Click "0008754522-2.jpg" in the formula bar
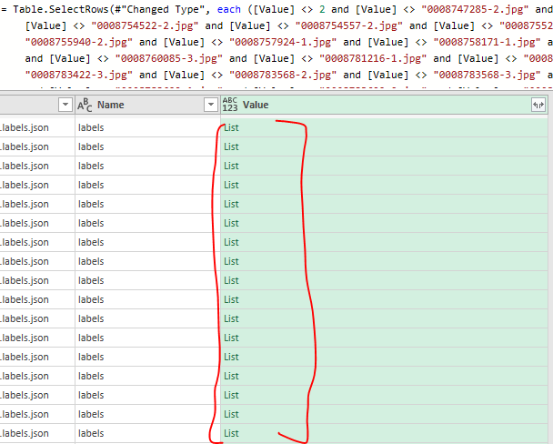This screenshot has width=553, height=444. tap(145, 25)
